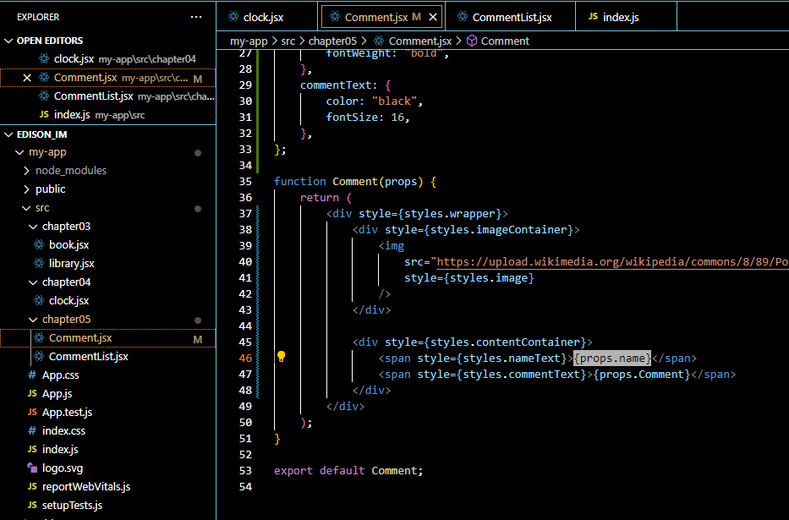Image resolution: width=789 pixels, height=520 pixels.
Task: Select Comment.jsx in chapter05 folder
Action: point(80,338)
